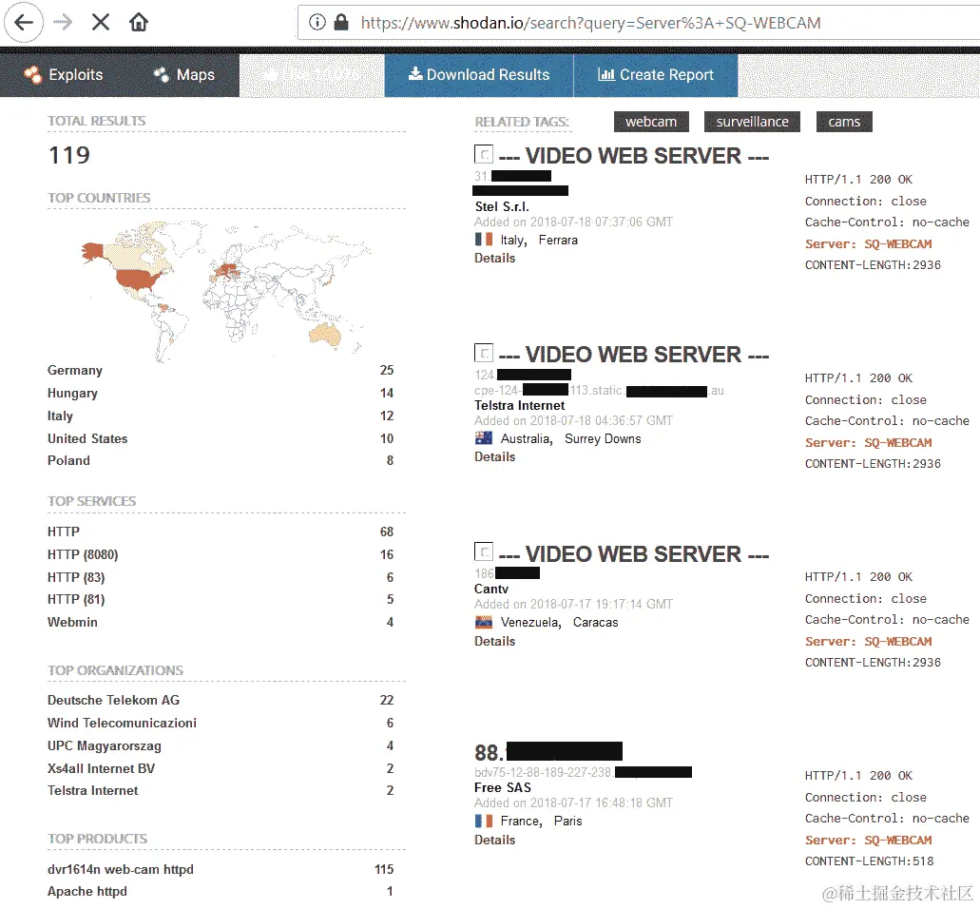Open Details for the Cantv result
This screenshot has width=980, height=909.
[x=494, y=642]
